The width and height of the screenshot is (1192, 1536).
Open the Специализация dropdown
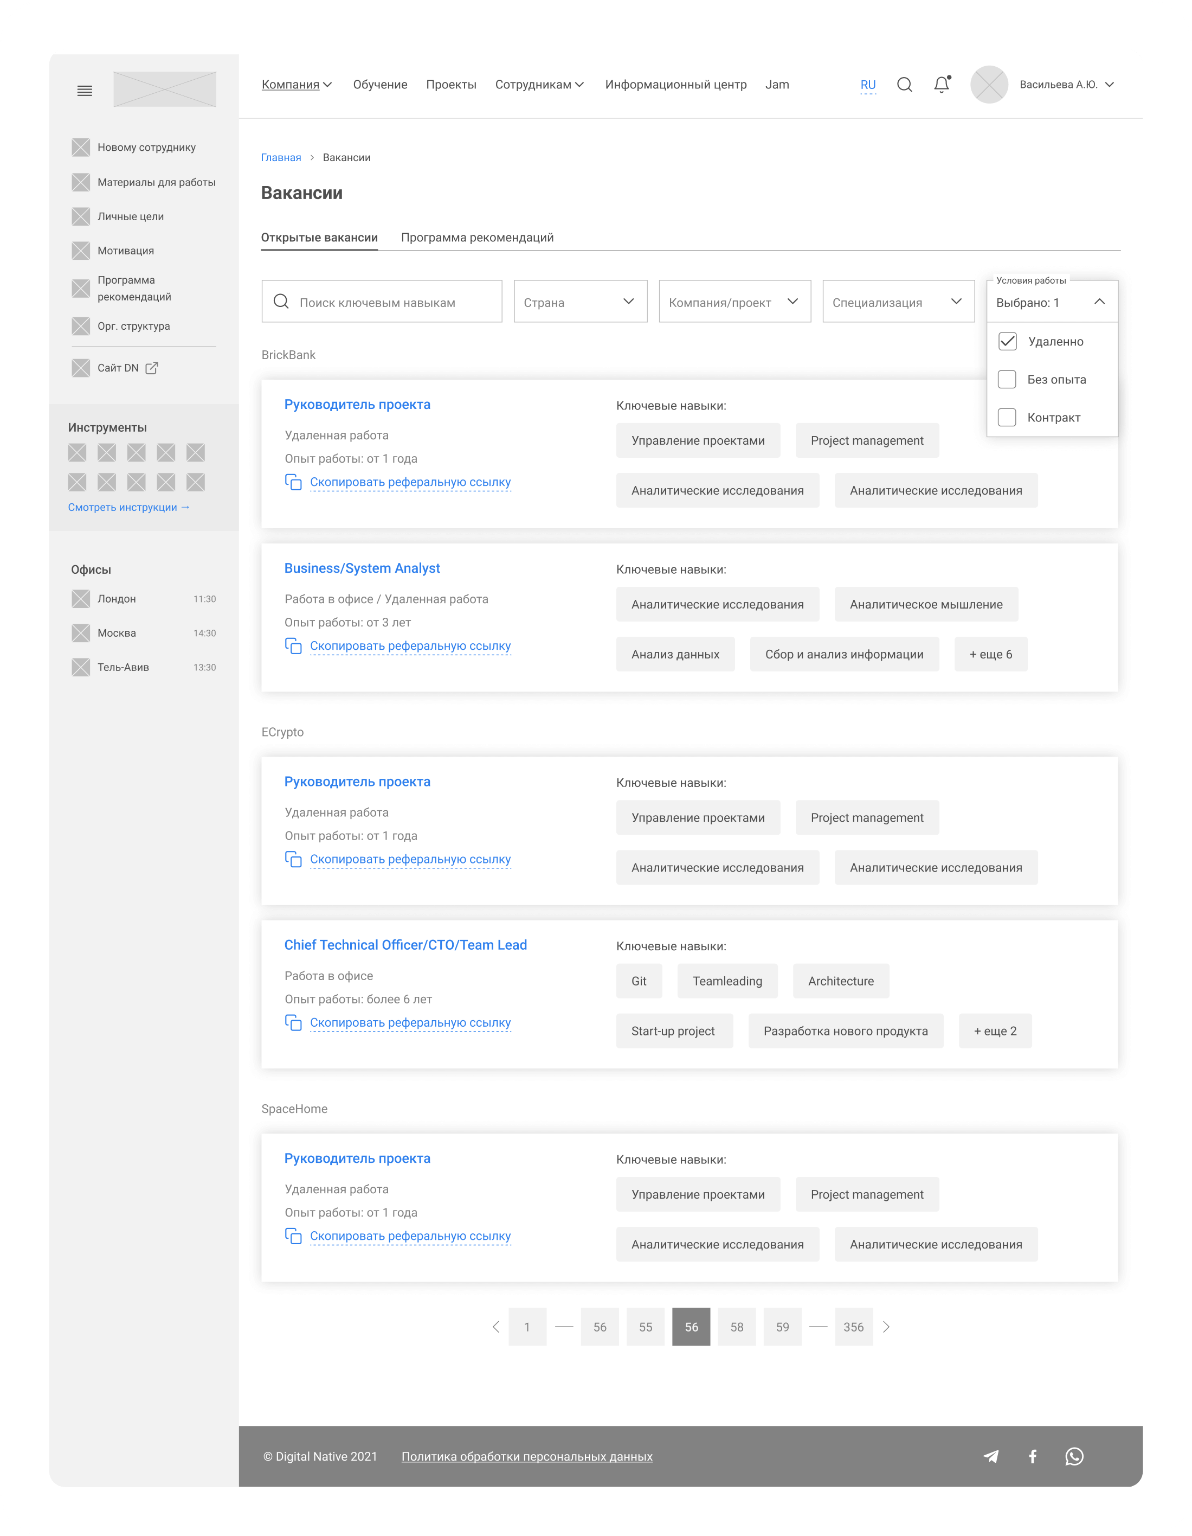tap(898, 302)
